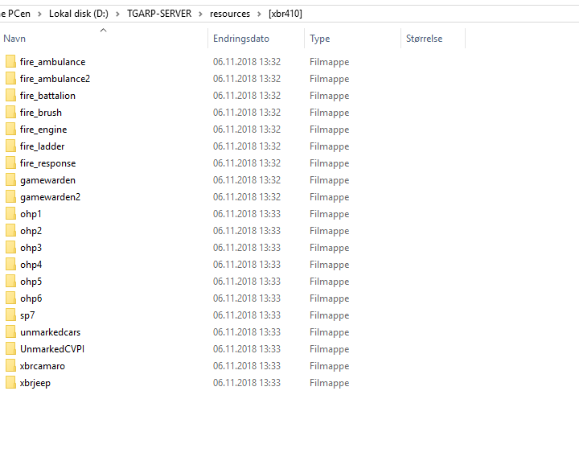The width and height of the screenshot is (579, 465).
Task: Expand the chevron before Lokal disk (D:)
Action: point(39,14)
